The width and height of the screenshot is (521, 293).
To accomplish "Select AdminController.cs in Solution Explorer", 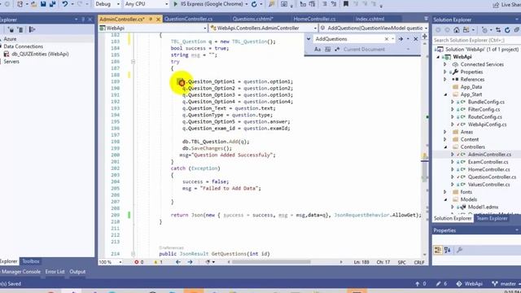I will [x=489, y=155].
